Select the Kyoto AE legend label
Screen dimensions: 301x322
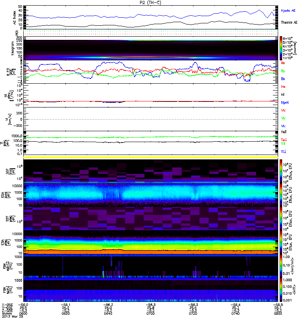tap(289, 10)
